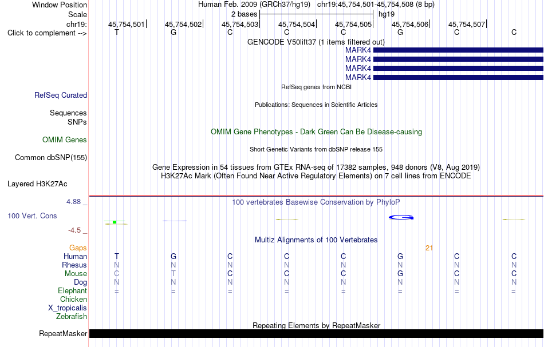Screen dimensions: 544x347
Task: Click the Dog species label
Action: (80, 282)
